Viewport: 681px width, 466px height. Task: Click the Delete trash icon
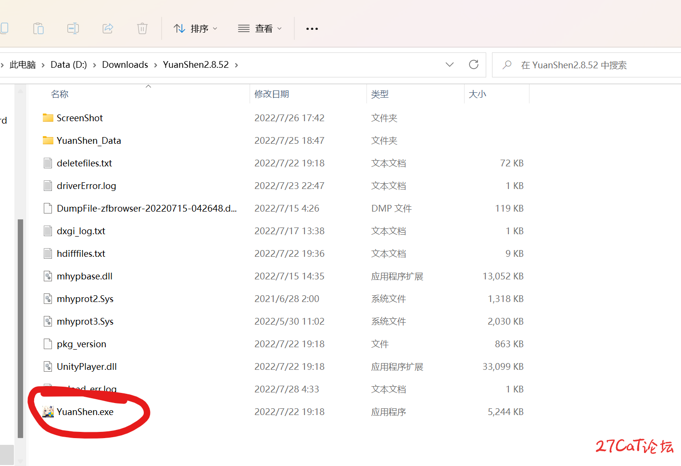pos(142,28)
